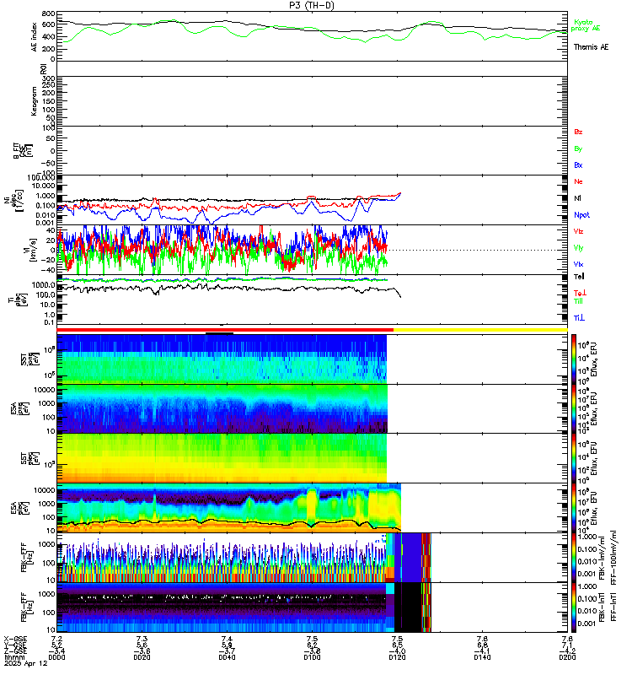Select the blue "Ti⊥" temperature legend entry
The width and height of the screenshot is (632, 675).
(579, 318)
